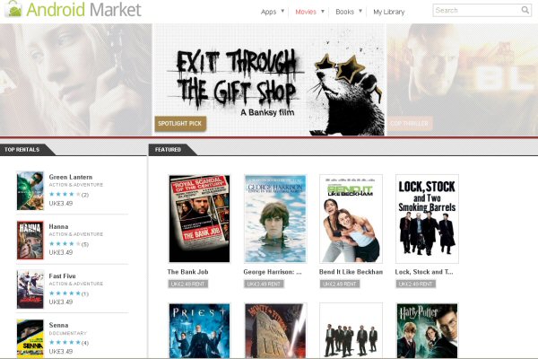This screenshot has height=359, width=538.
Task: Open Hanna poster thumbnail
Action: click(30, 241)
